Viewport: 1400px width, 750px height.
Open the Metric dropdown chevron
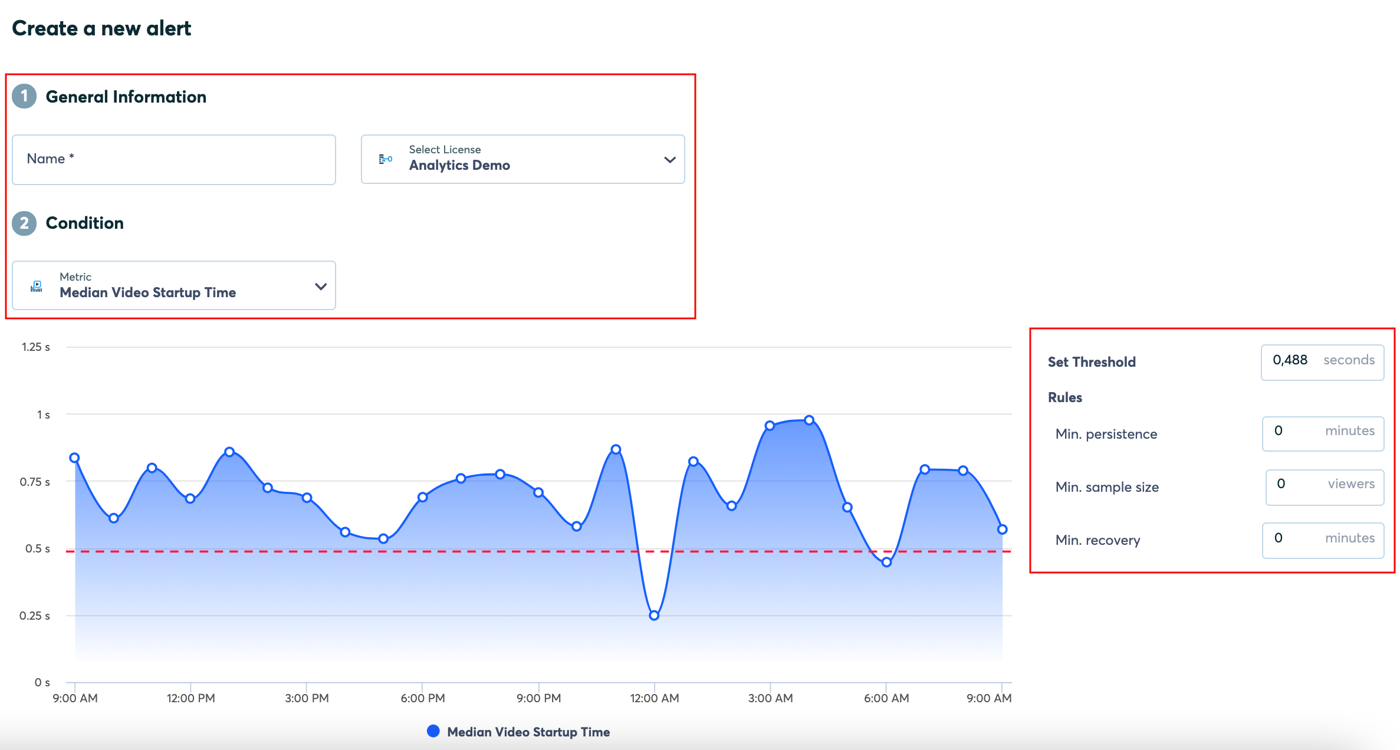pos(320,287)
